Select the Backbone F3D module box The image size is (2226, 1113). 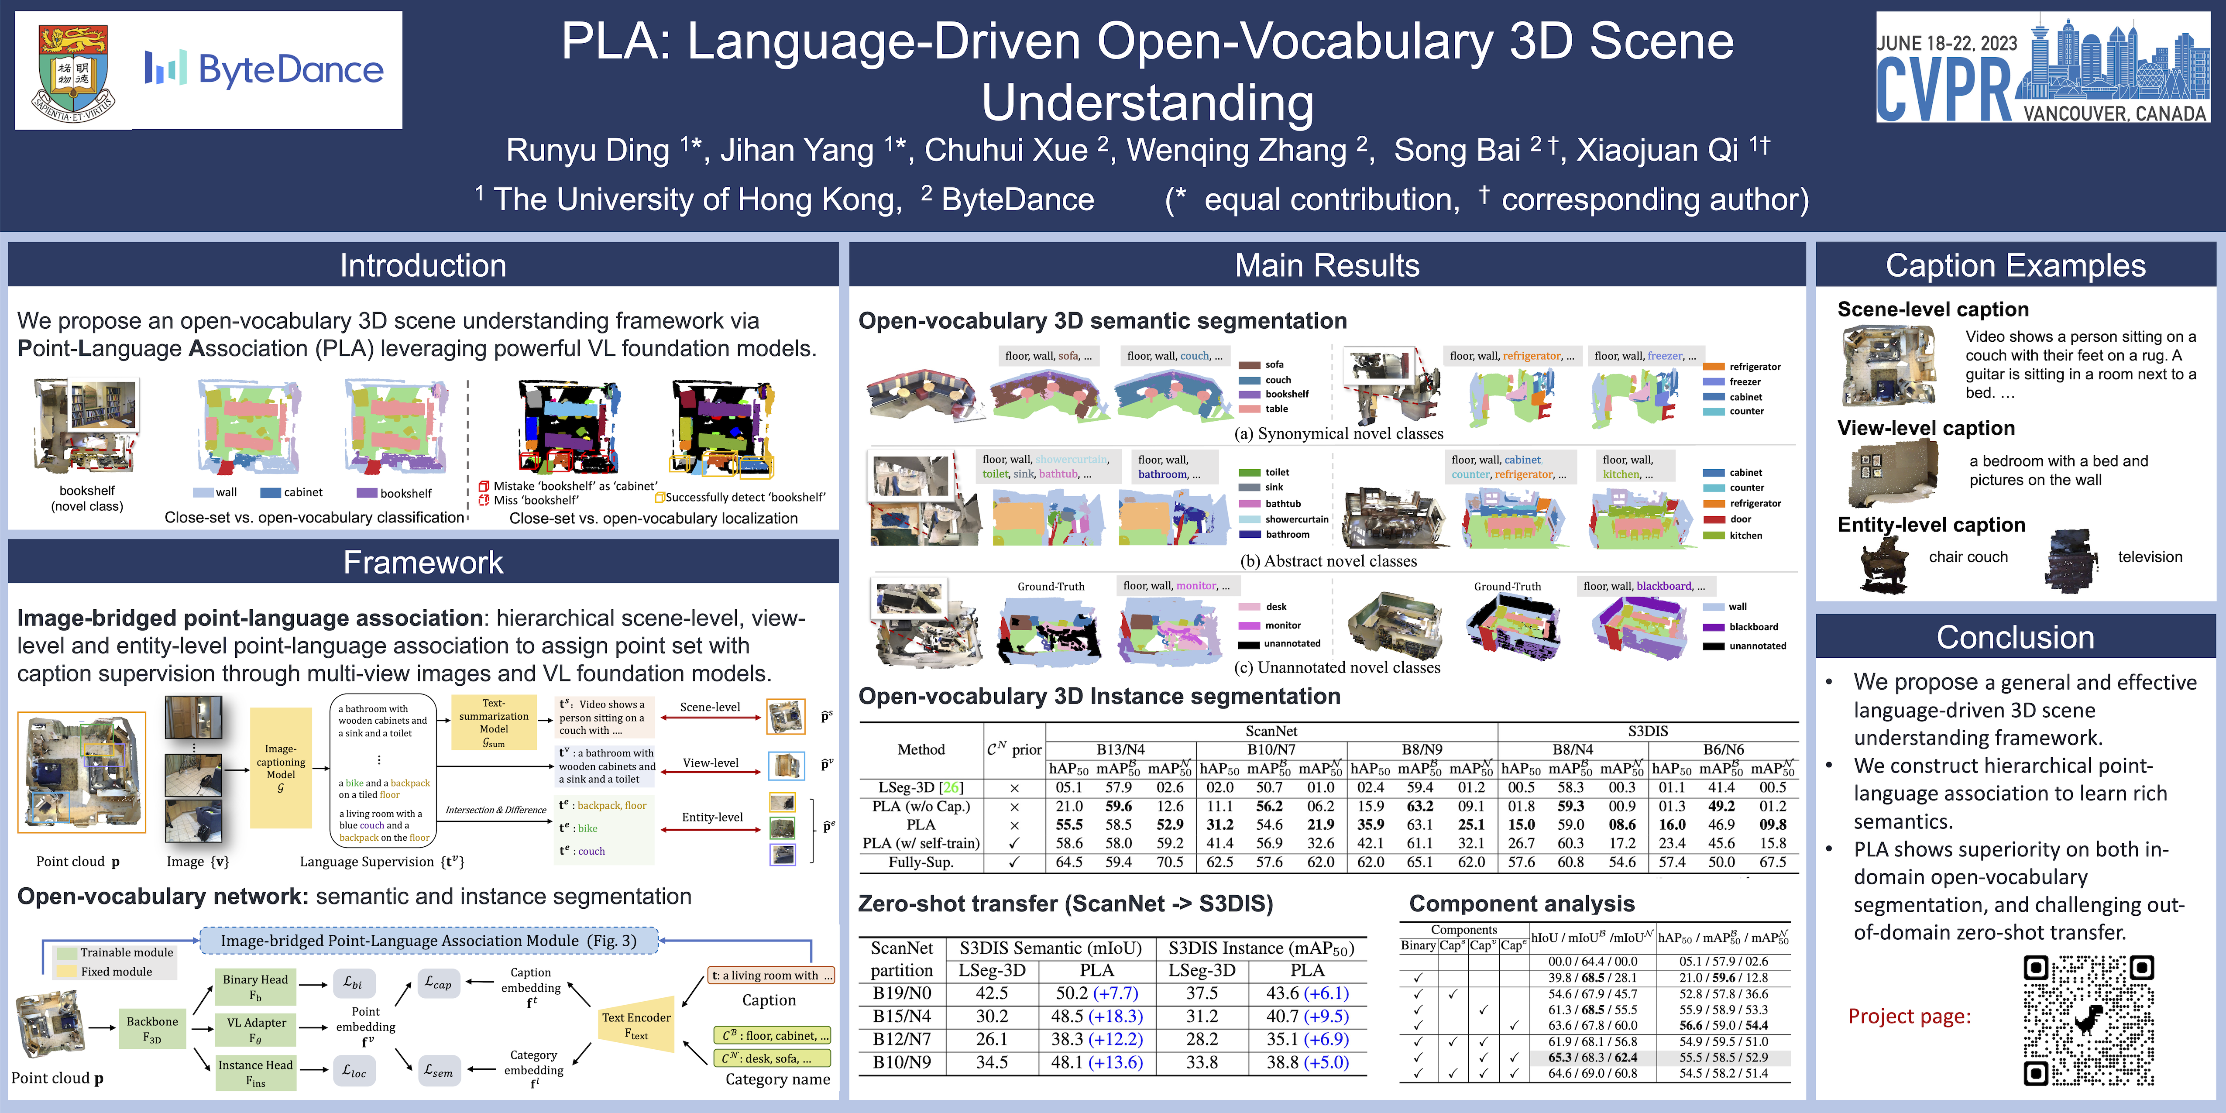[x=152, y=1028]
